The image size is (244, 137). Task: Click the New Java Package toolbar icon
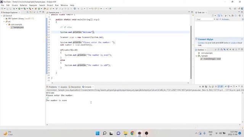tap(36, 9)
